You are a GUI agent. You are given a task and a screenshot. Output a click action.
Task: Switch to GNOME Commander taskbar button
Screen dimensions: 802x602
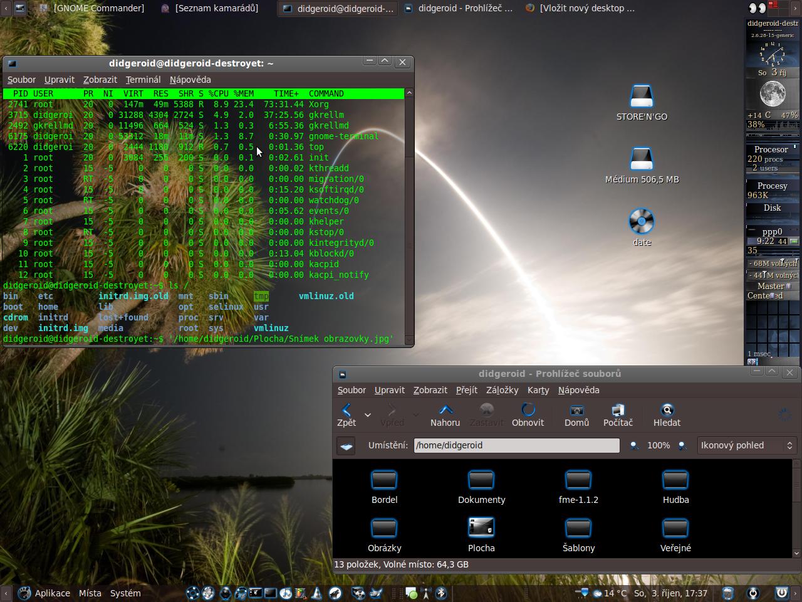91,8
